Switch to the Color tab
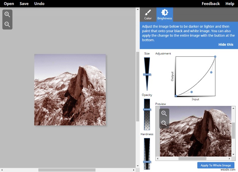This screenshot has width=238, height=172. tap(148, 14)
